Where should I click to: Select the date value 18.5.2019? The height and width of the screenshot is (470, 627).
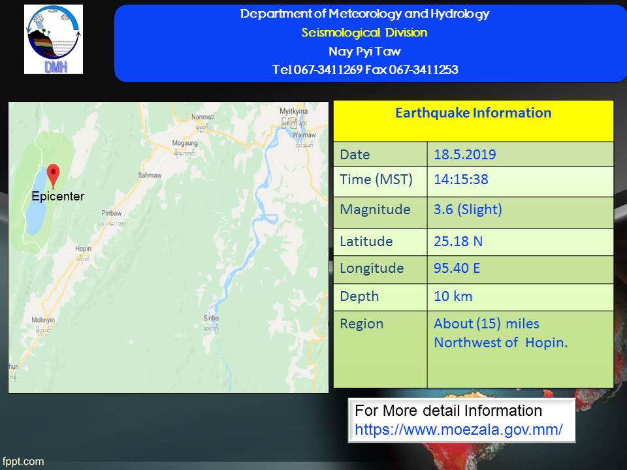(464, 155)
